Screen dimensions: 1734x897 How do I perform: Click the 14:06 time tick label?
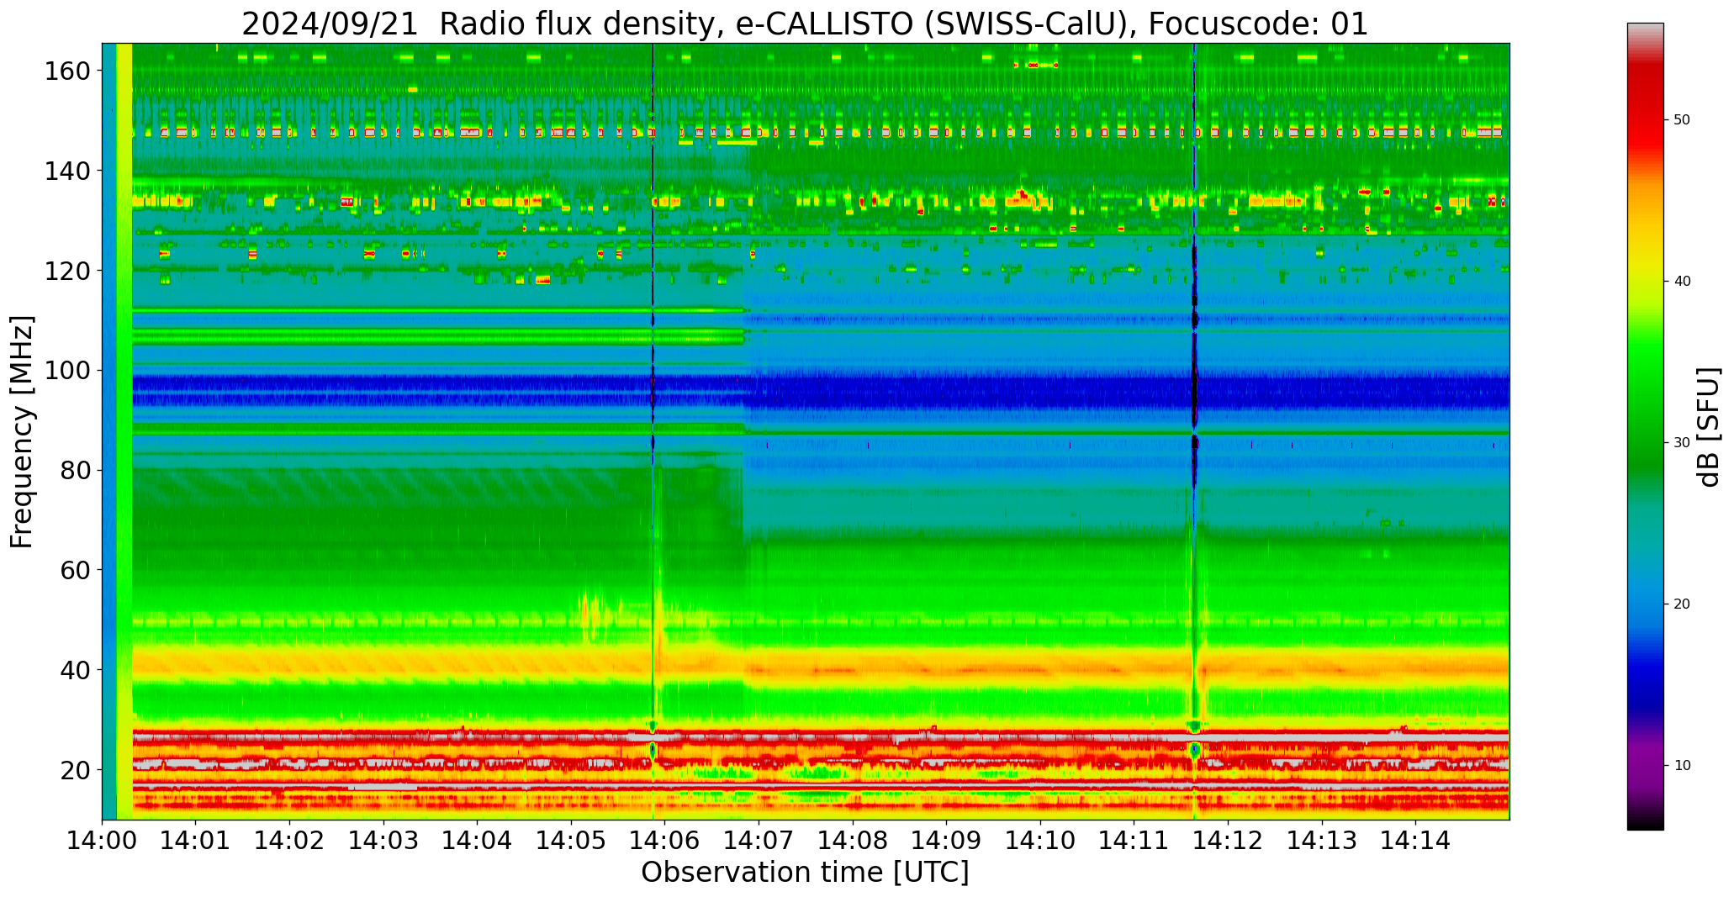point(665,841)
